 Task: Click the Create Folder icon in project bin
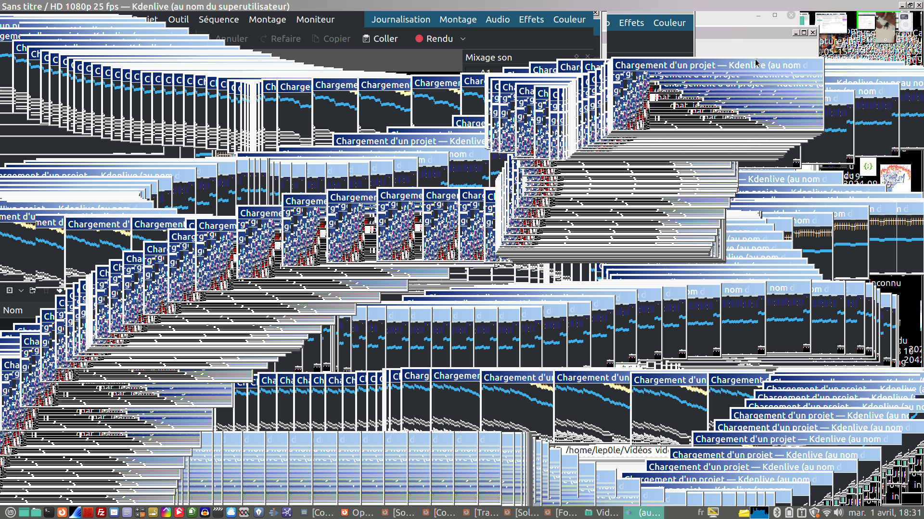coord(33,290)
